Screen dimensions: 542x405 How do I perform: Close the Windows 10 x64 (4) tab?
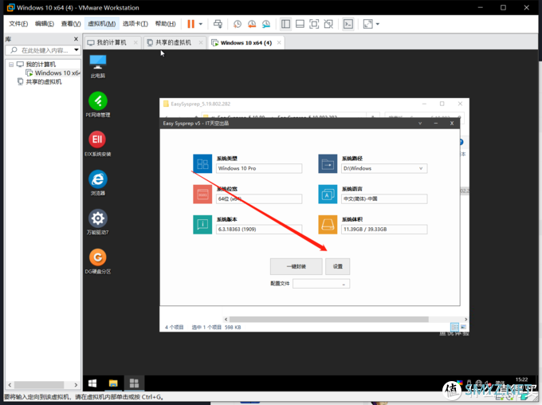pyautogui.click(x=279, y=42)
